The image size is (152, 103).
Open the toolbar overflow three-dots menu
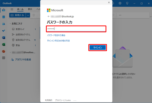point(120,15)
